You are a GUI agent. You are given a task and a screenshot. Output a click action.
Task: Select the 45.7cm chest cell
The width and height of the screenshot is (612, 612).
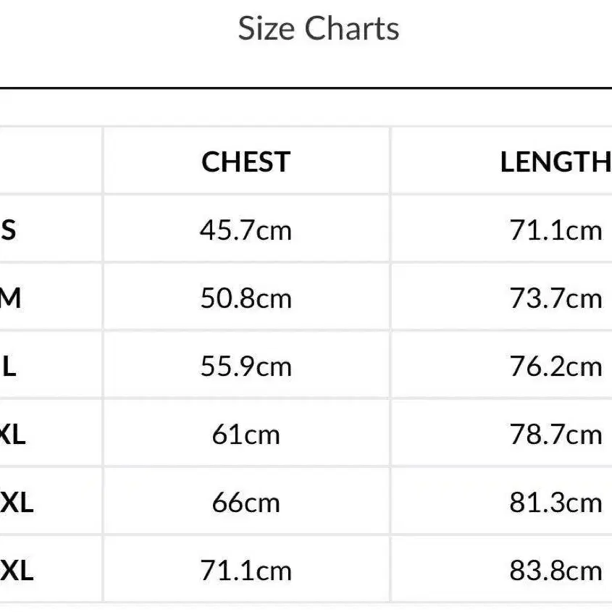pos(246,230)
